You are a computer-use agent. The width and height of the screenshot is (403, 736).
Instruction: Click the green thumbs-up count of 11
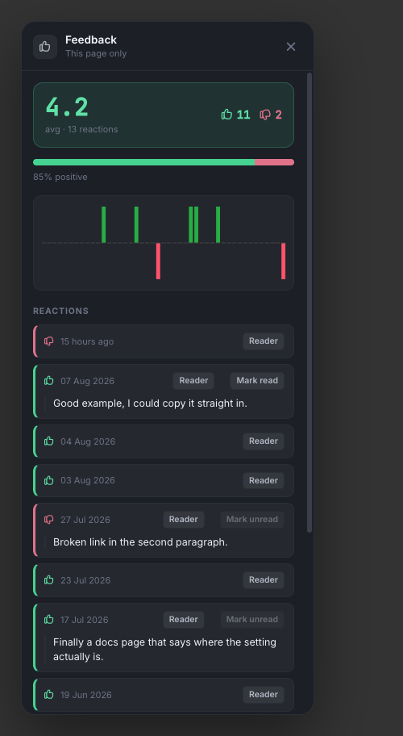235,115
